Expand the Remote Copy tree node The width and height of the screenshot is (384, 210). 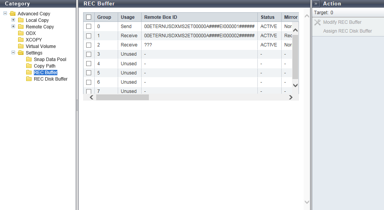(13, 27)
